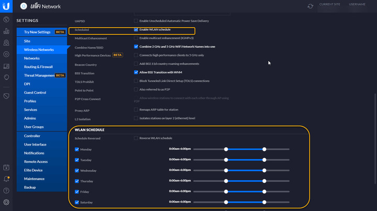This screenshot has width=377, height=211.
Task: Click Saturday schedule end time slider handle
Action: click(264, 202)
